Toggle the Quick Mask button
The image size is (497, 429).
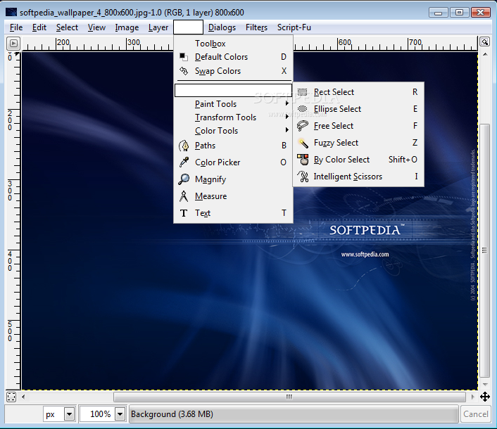pos(11,397)
